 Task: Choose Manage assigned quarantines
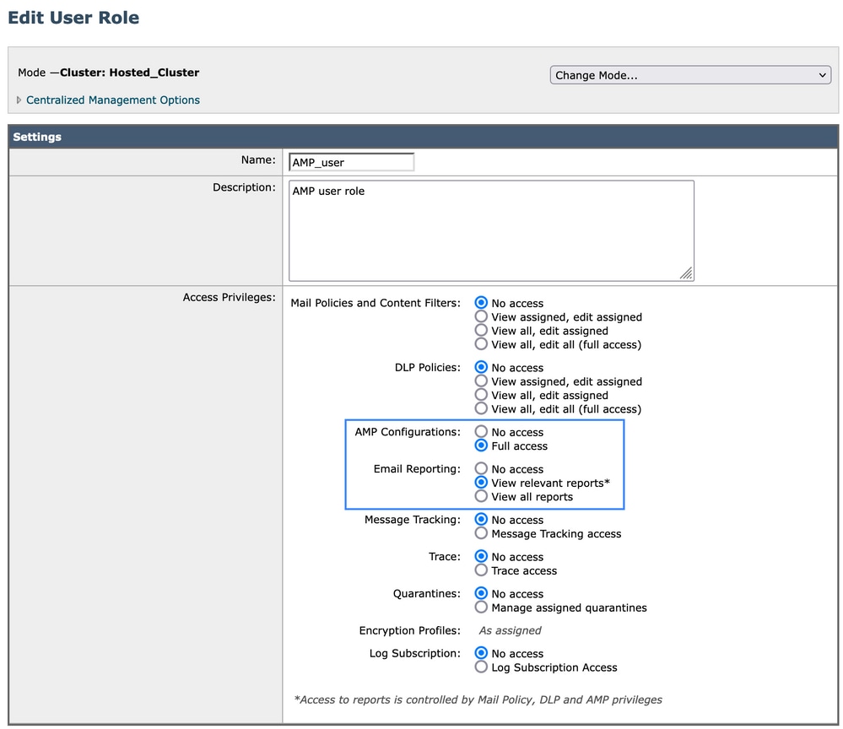click(x=481, y=607)
